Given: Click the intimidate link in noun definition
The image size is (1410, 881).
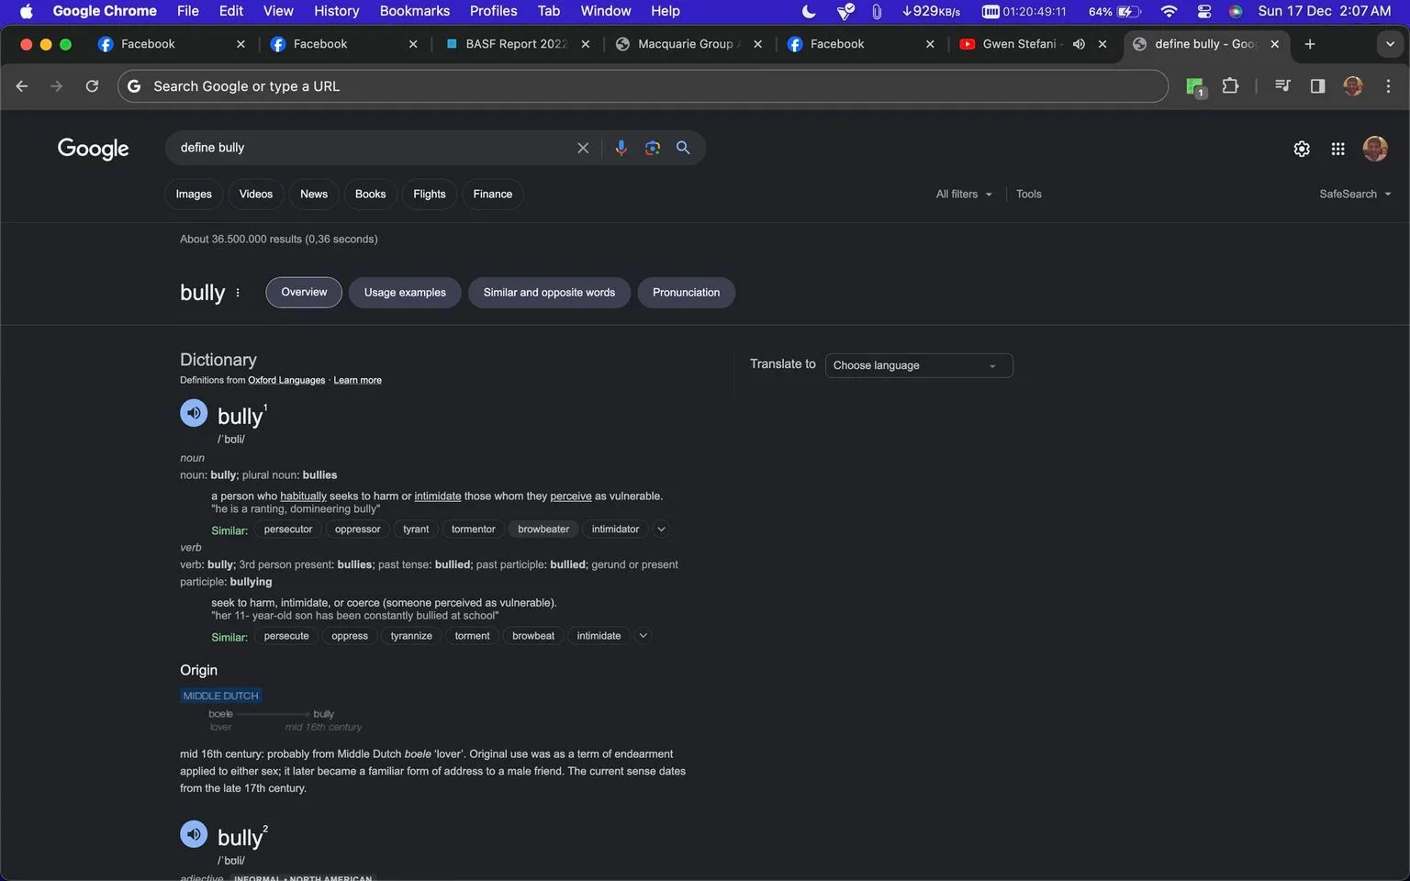Looking at the screenshot, I should coord(438,496).
